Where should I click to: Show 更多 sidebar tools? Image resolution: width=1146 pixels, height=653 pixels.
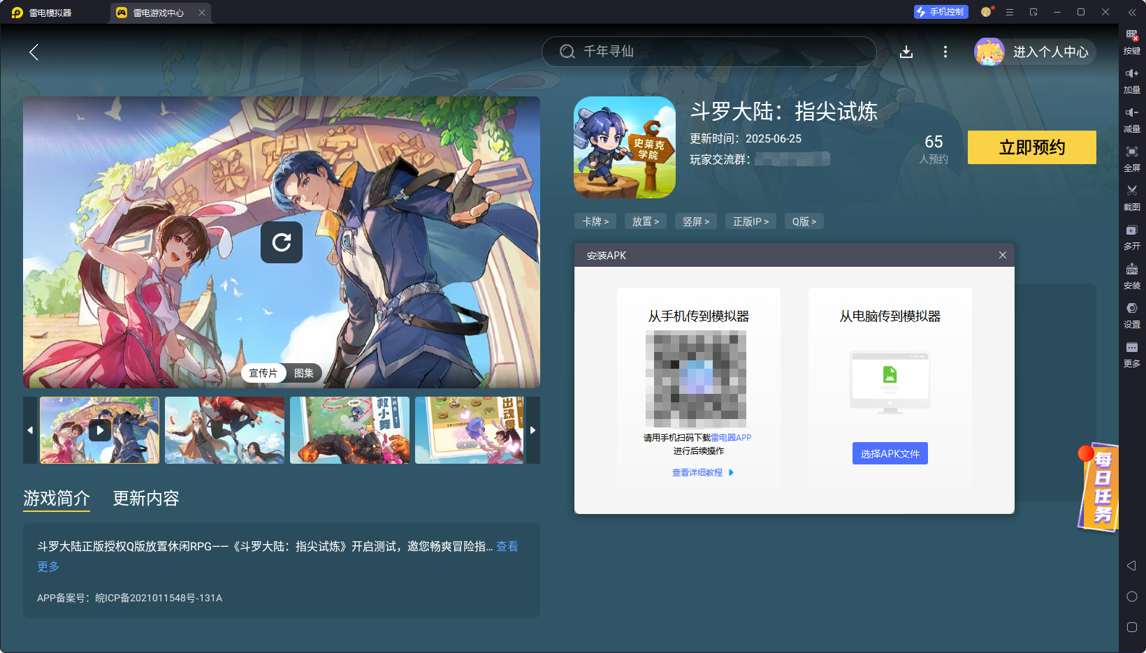1132,355
